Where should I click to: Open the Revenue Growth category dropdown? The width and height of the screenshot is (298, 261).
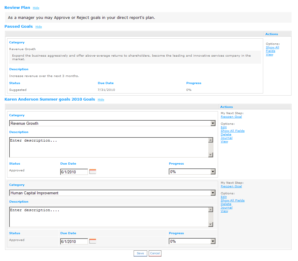112,123
